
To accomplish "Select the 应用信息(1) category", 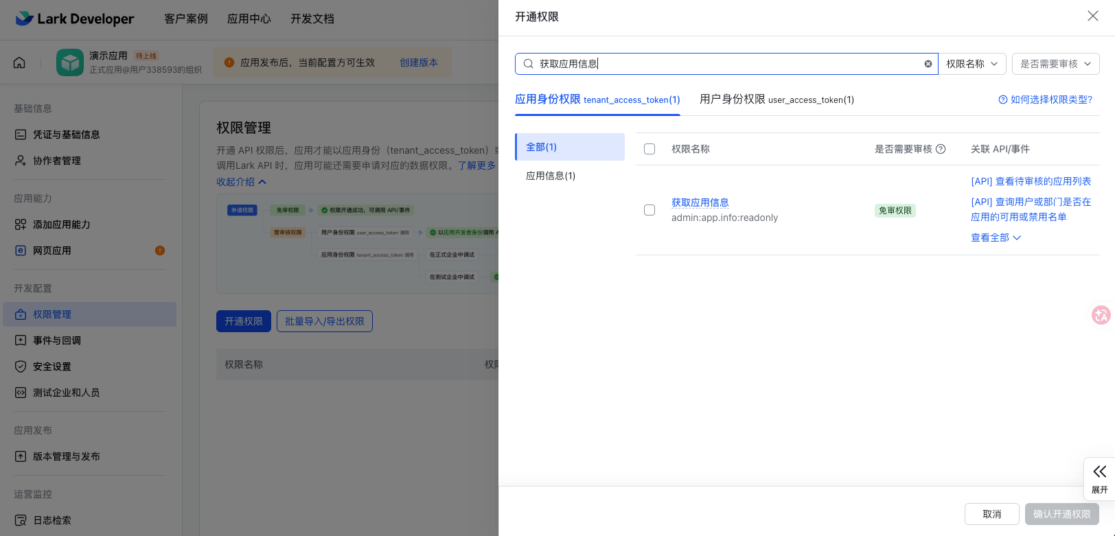I will pos(551,176).
